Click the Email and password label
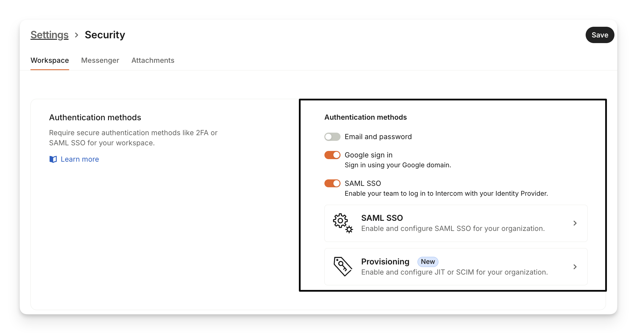 tap(378, 137)
